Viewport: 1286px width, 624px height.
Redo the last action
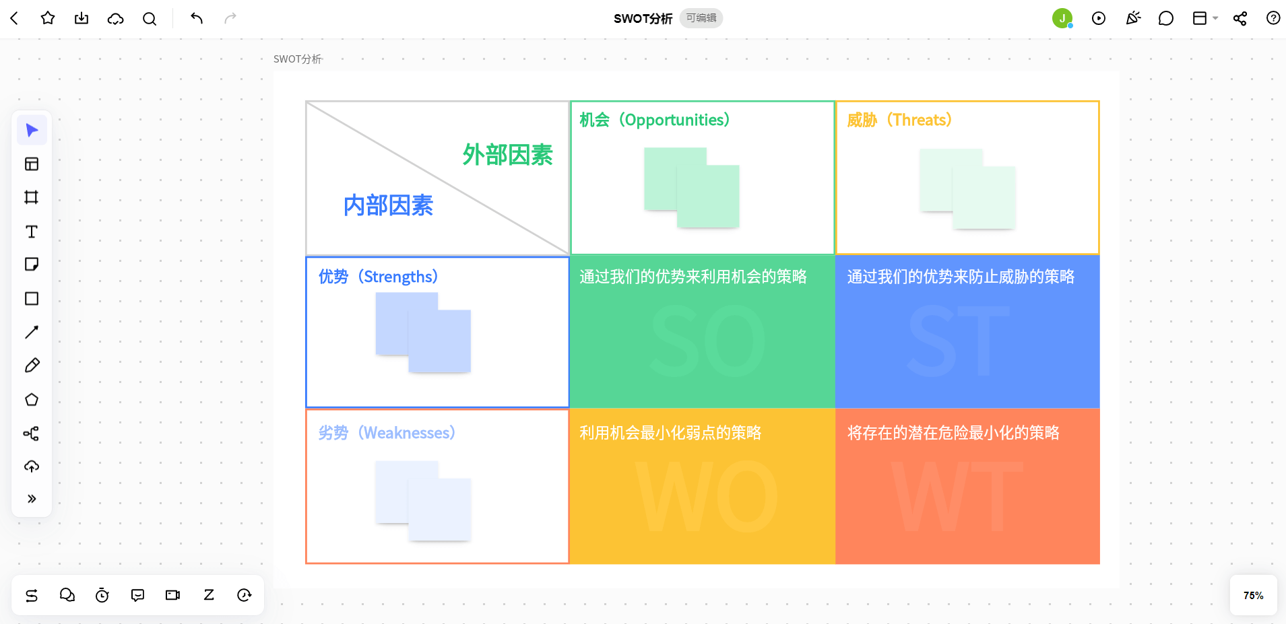click(230, 18)
